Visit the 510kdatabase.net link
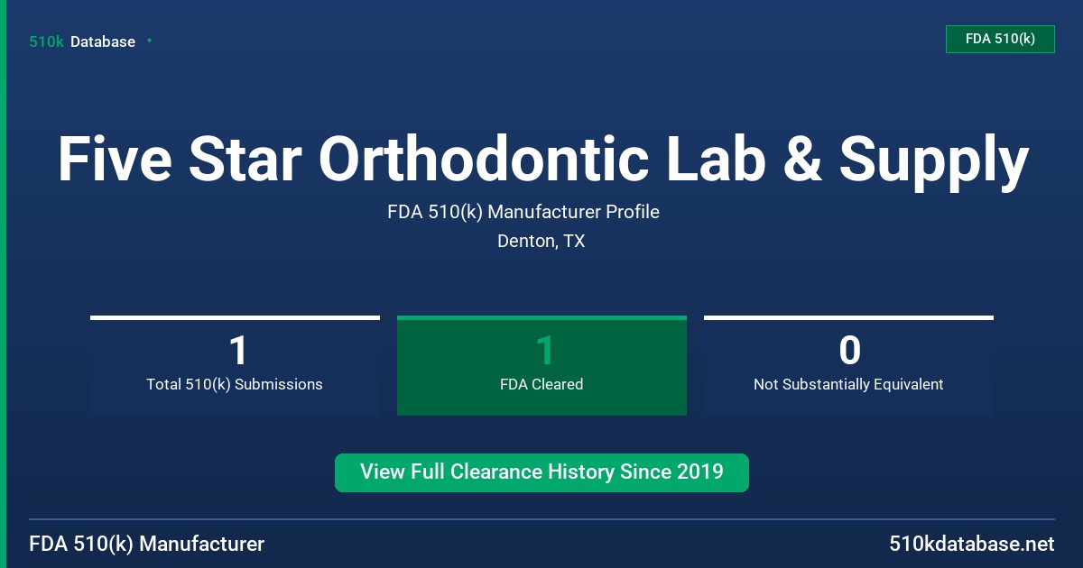This screenshot has height=568, width=1083. point(971,545)
